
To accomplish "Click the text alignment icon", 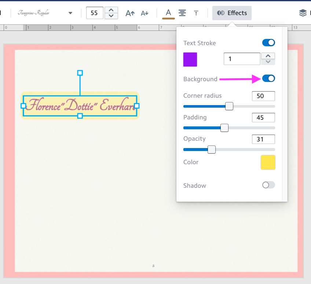I will point(182,13).
